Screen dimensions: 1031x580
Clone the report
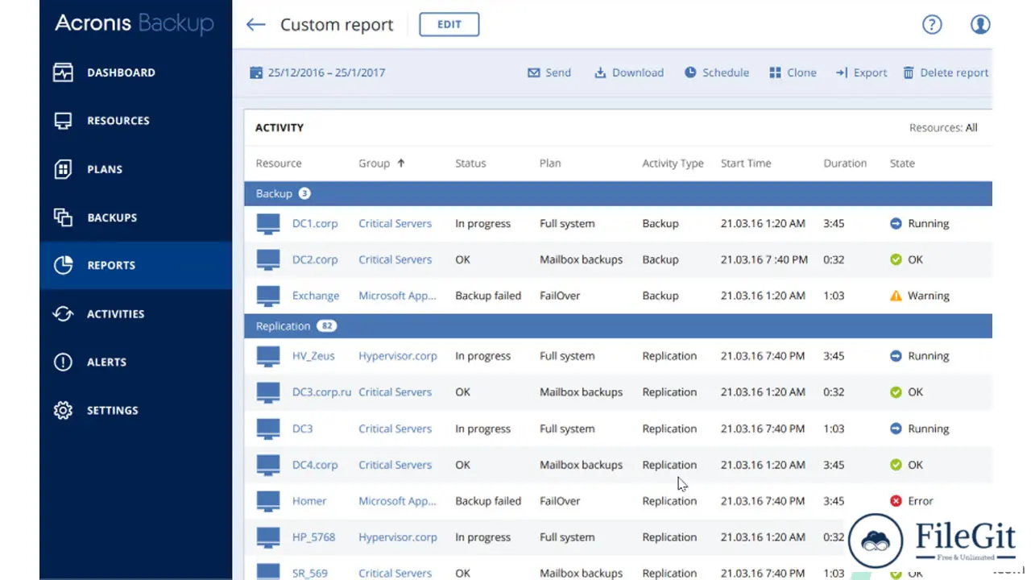[793, 72]
